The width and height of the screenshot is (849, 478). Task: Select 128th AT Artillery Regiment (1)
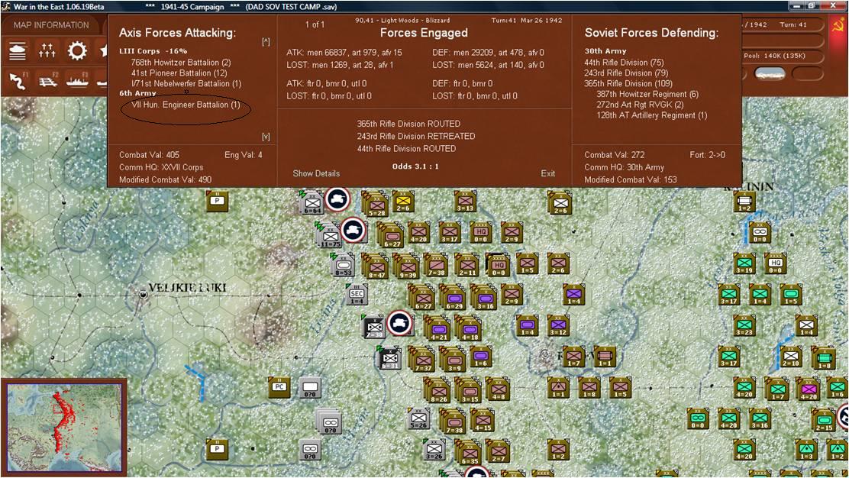[652, 115]
